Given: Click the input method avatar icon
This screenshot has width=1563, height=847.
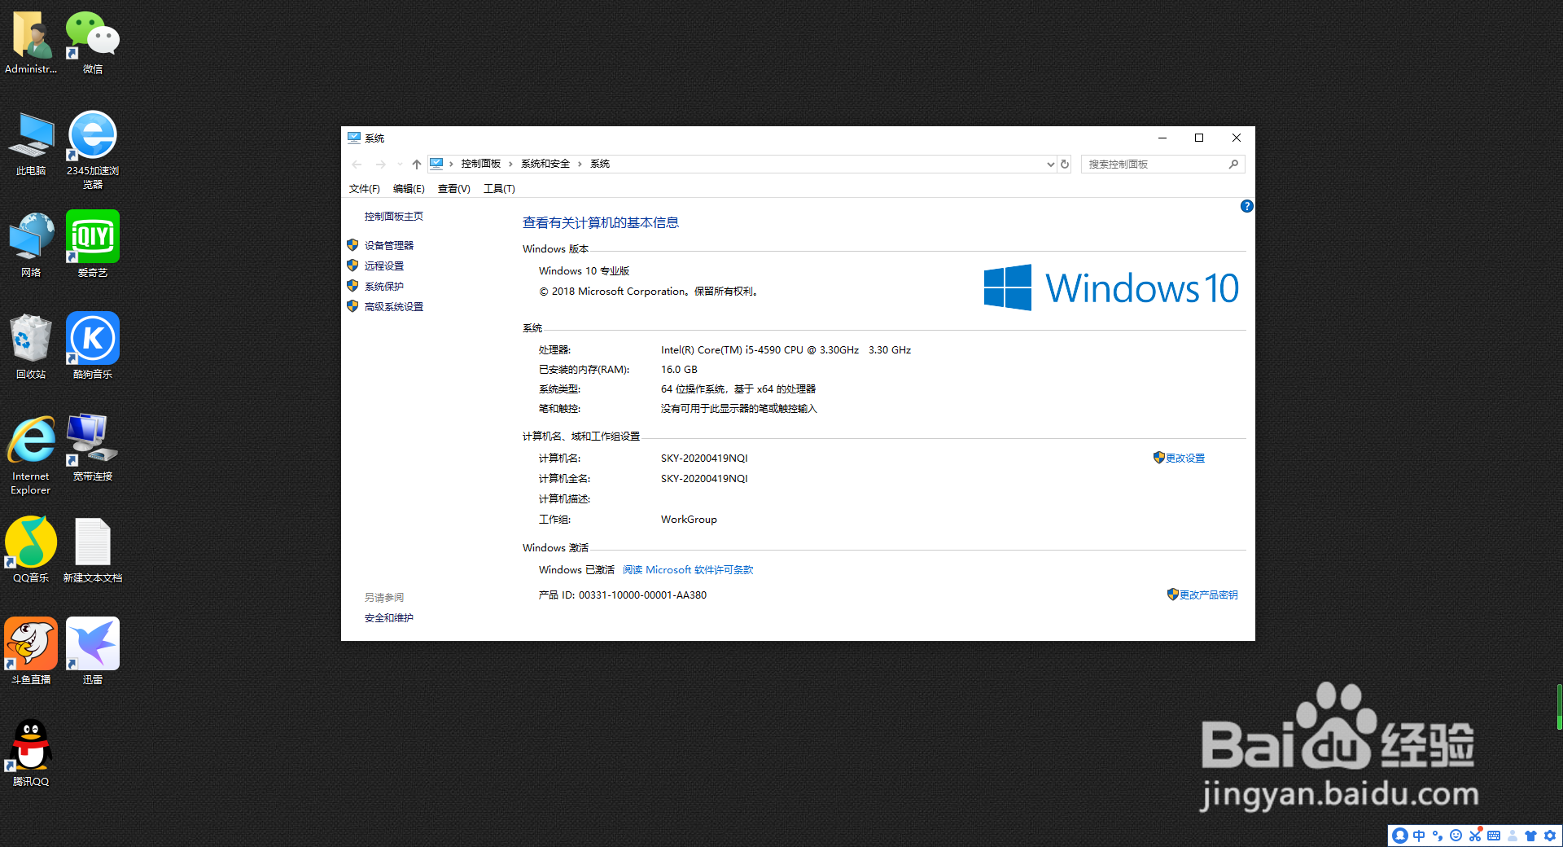Looking at the screenshot, I should click(x=1400, y=836).
